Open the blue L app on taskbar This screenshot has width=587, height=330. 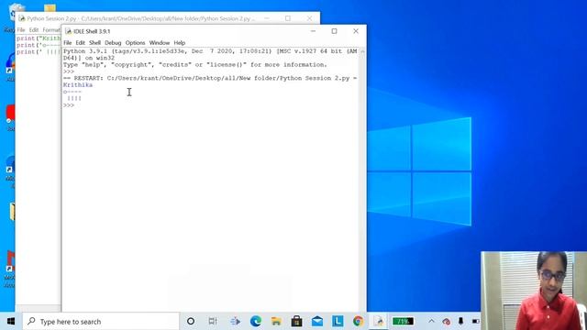pyautogui.click(x=338, y=321)
